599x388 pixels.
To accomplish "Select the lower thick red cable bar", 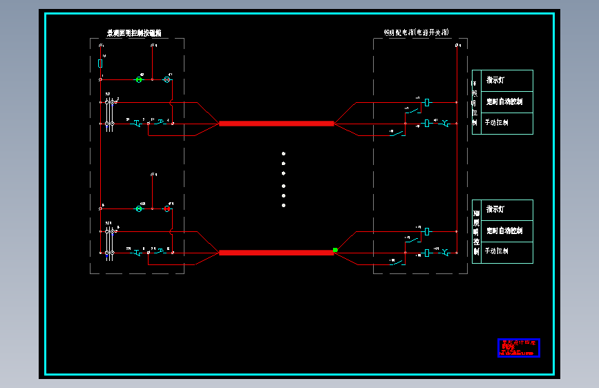I will click(276, 253).
